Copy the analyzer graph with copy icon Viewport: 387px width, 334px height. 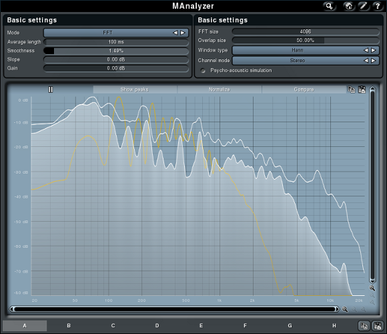(x=352, y=90)
